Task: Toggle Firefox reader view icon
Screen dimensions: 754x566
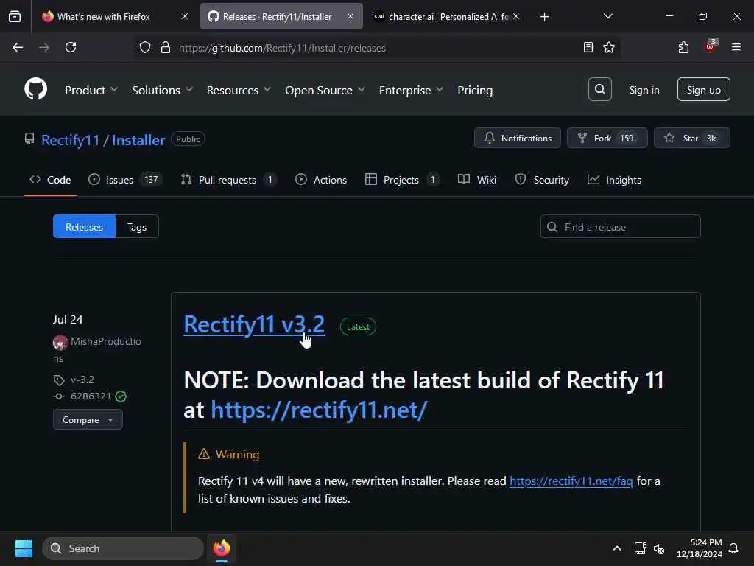Action: point(588,47)
